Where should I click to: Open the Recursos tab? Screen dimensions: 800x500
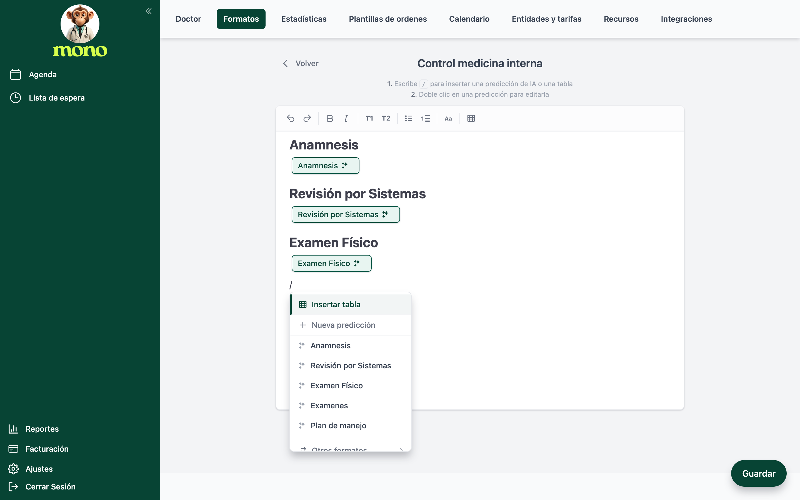pyautogui.click(x=621, y=19)
